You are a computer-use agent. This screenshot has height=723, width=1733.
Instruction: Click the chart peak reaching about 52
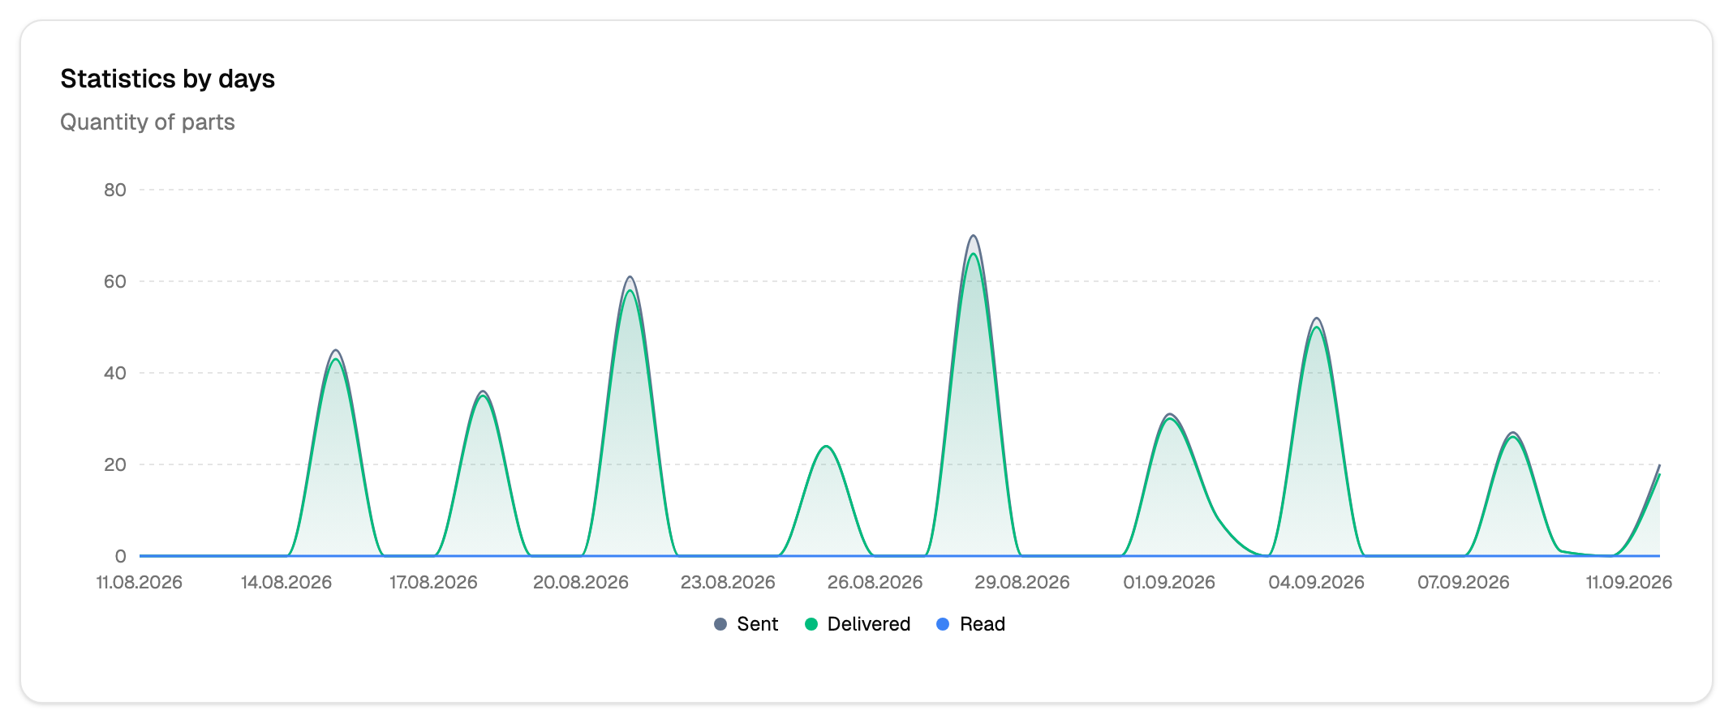point(1316,318)
